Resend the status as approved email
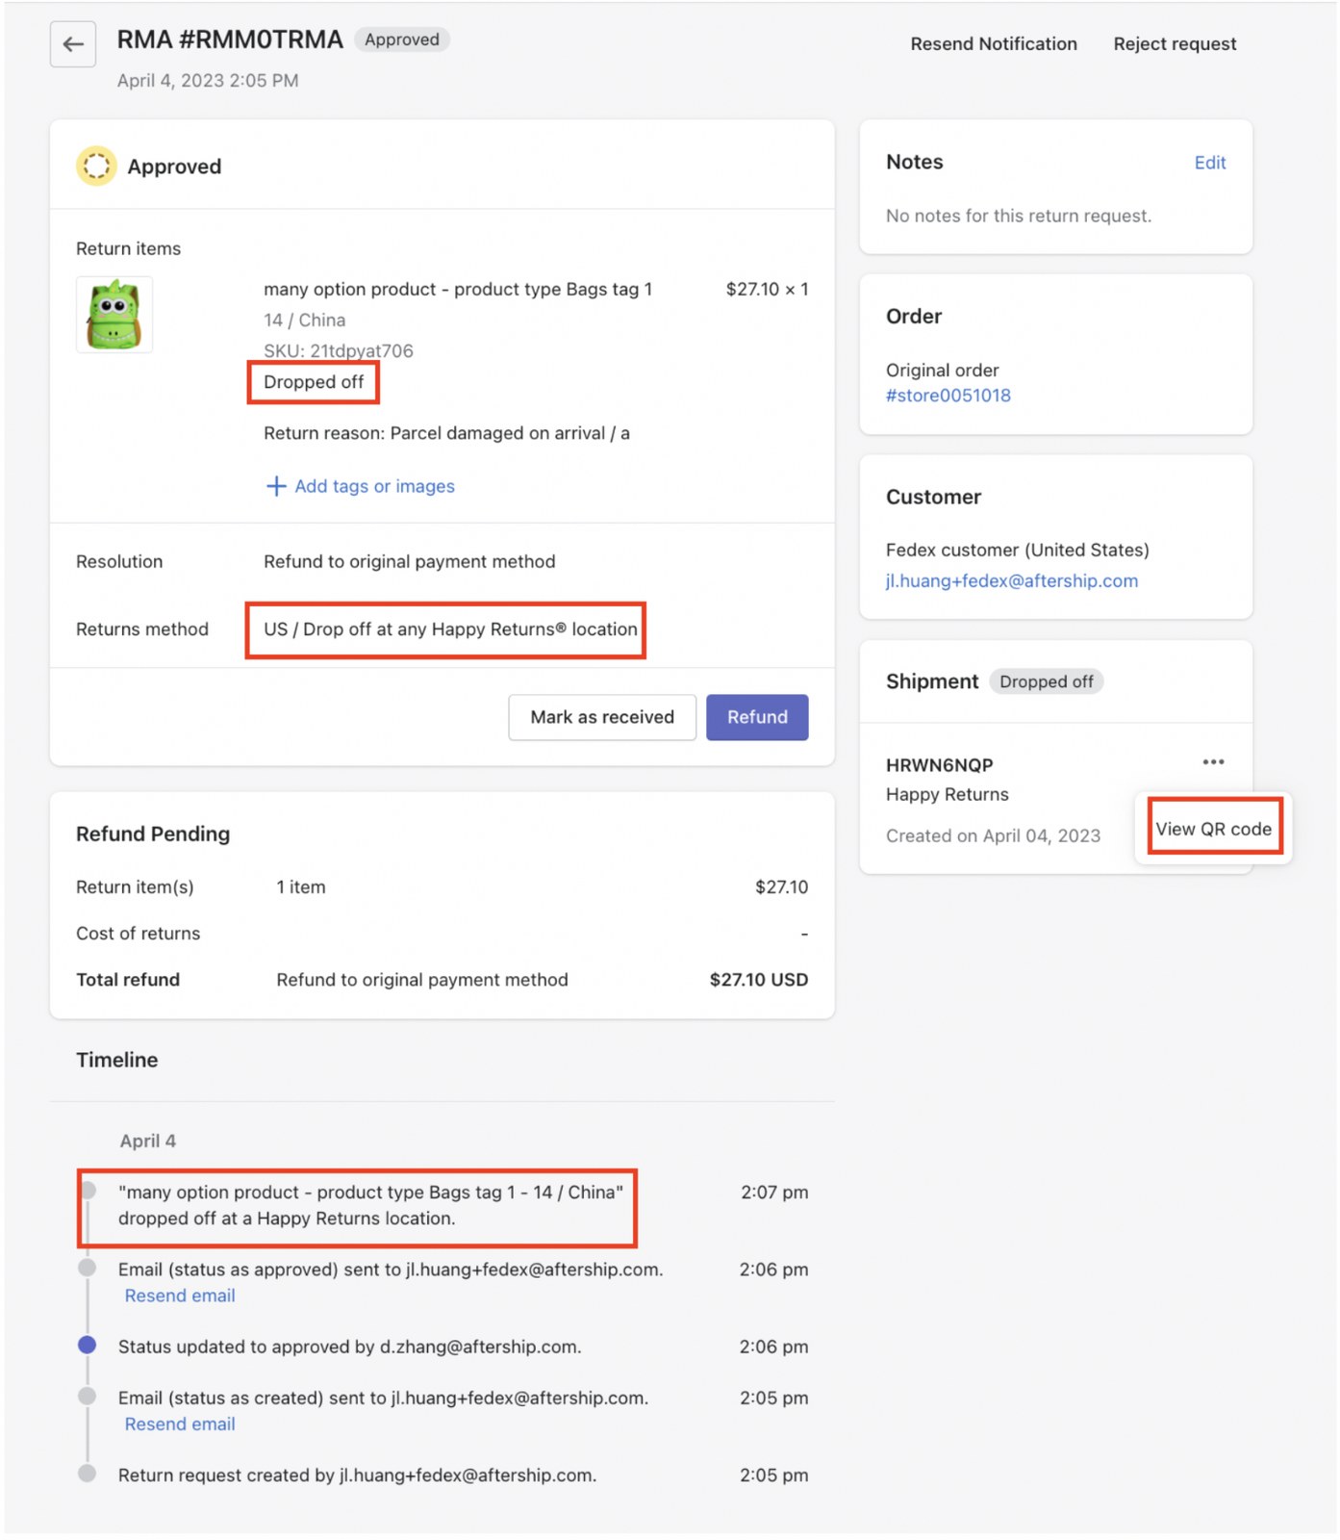The width and height of the screenshot is (1340, 1540). click(x=180, y=1296)
